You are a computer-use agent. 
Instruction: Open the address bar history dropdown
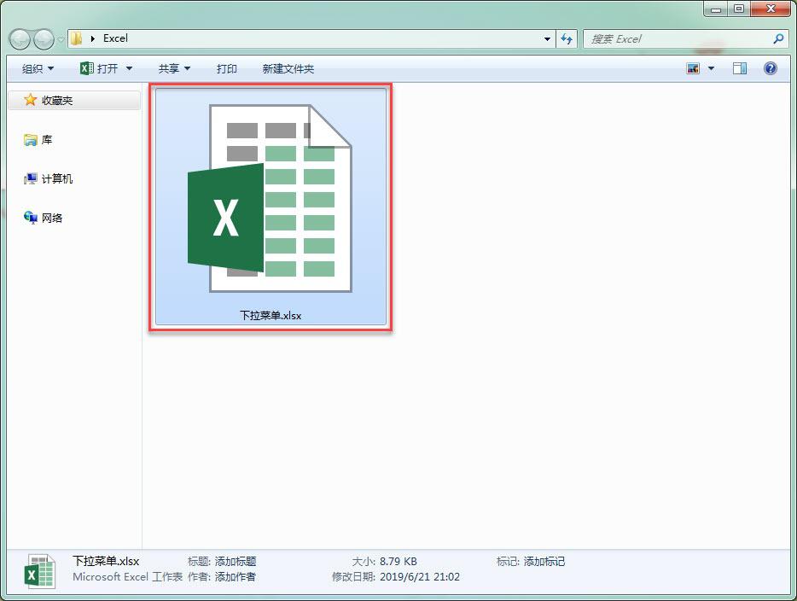point(547,38)
